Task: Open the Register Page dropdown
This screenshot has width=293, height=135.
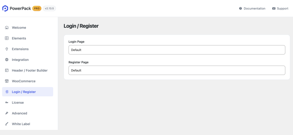Action: click(177, 70)
